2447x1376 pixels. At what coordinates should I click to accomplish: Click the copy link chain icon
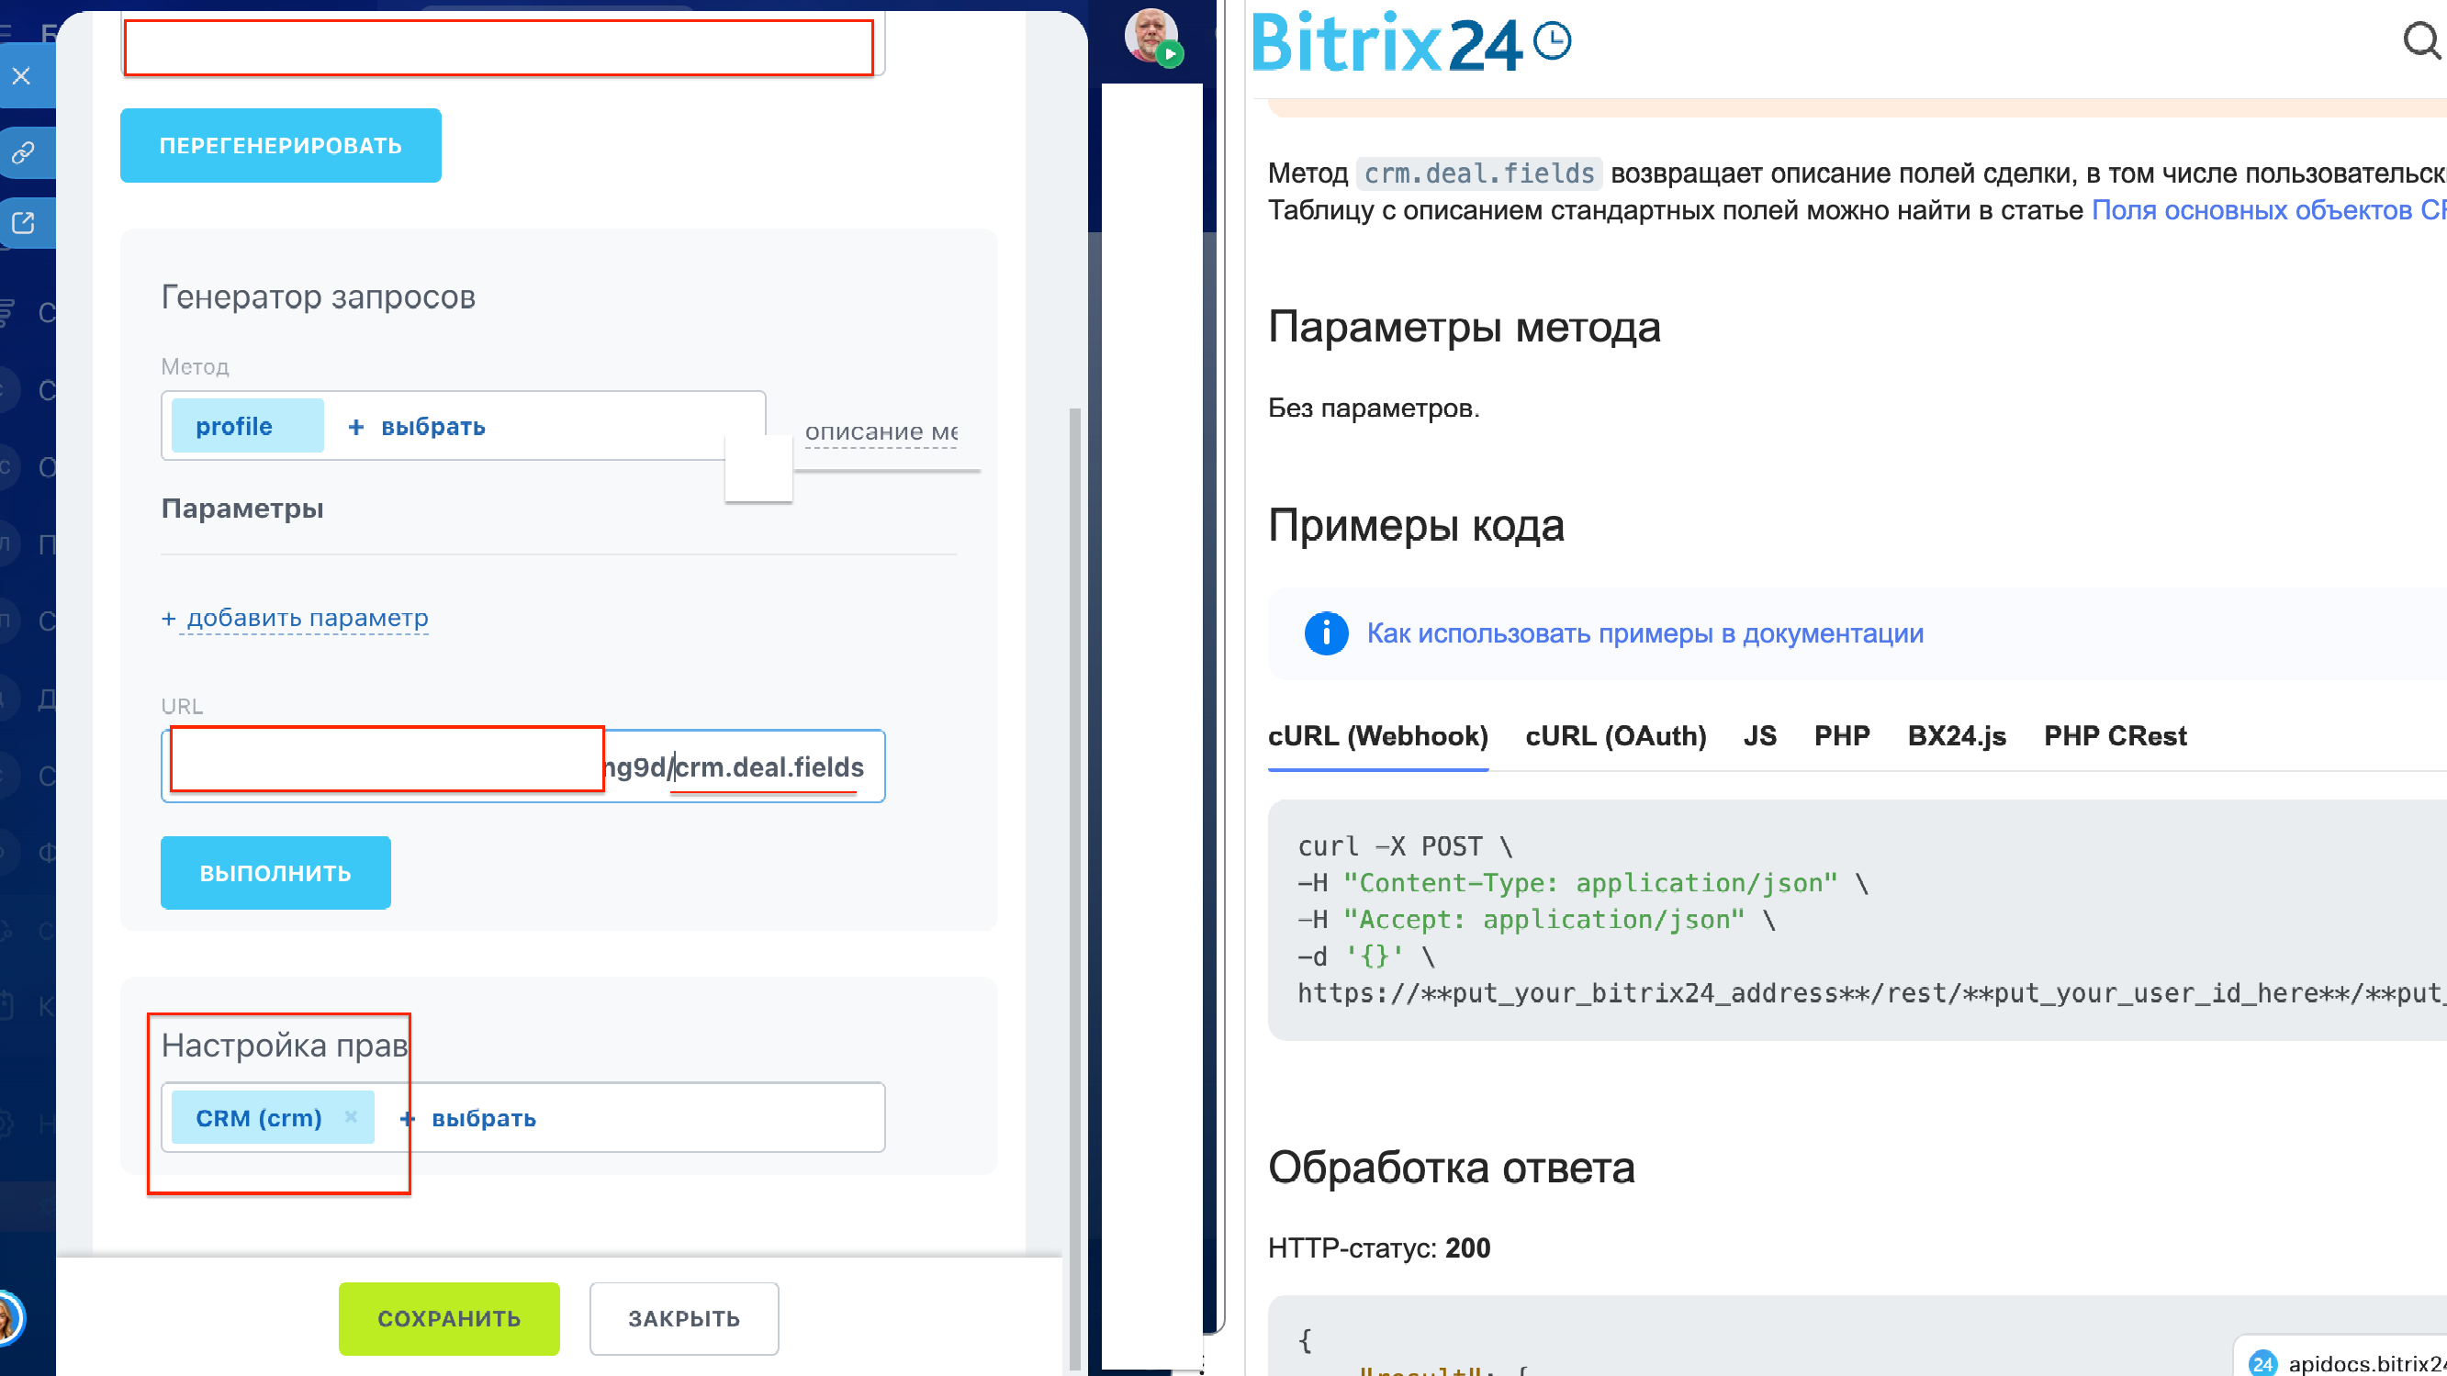tap(23, 152)
